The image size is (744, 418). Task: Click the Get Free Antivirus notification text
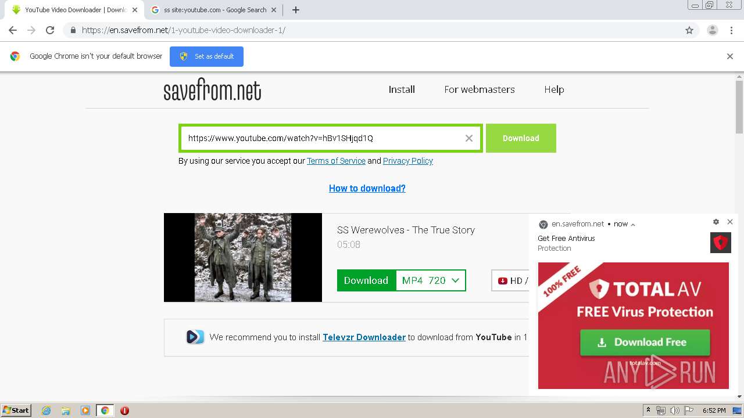pyautogui.click(x=566, y=238)
